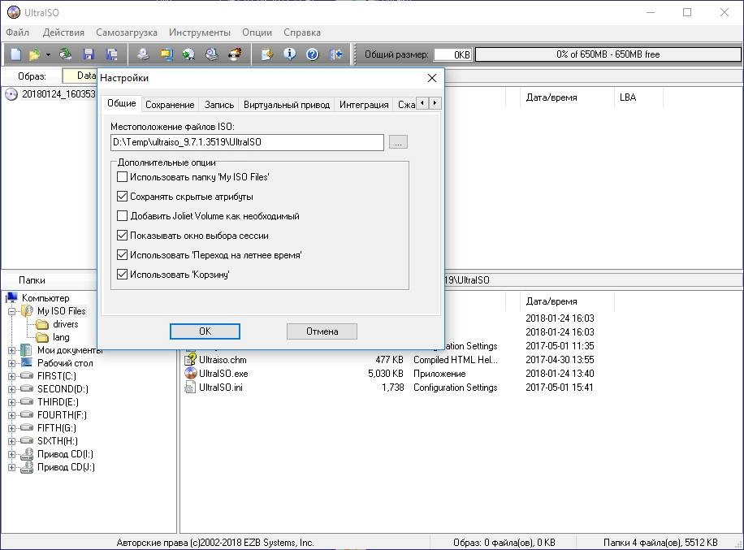The width and height of the screenshot is (744, 550).
Task: Switch to the Запись tab
Action: [219, 105]
